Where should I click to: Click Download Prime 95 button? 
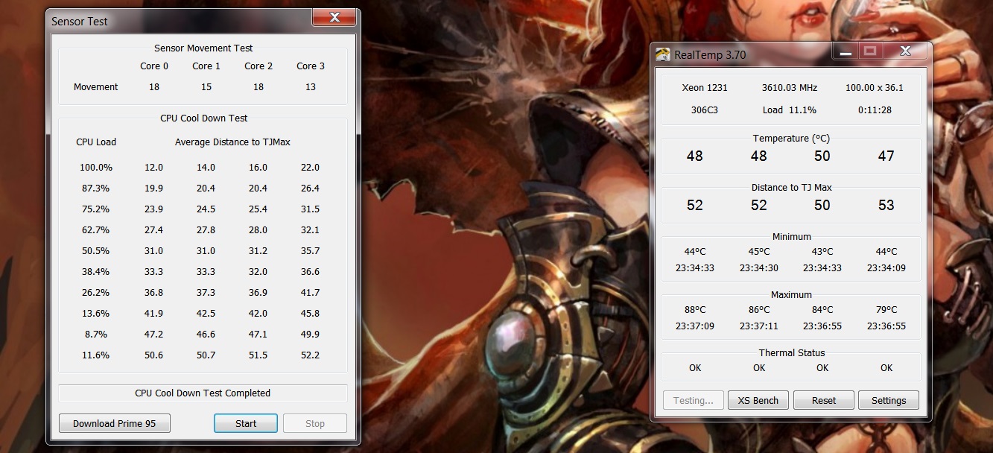tap(115, 423)
